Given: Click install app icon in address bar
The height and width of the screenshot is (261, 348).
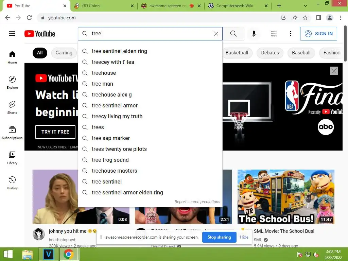Looking at the screenshot, I should tap(283, 18).
